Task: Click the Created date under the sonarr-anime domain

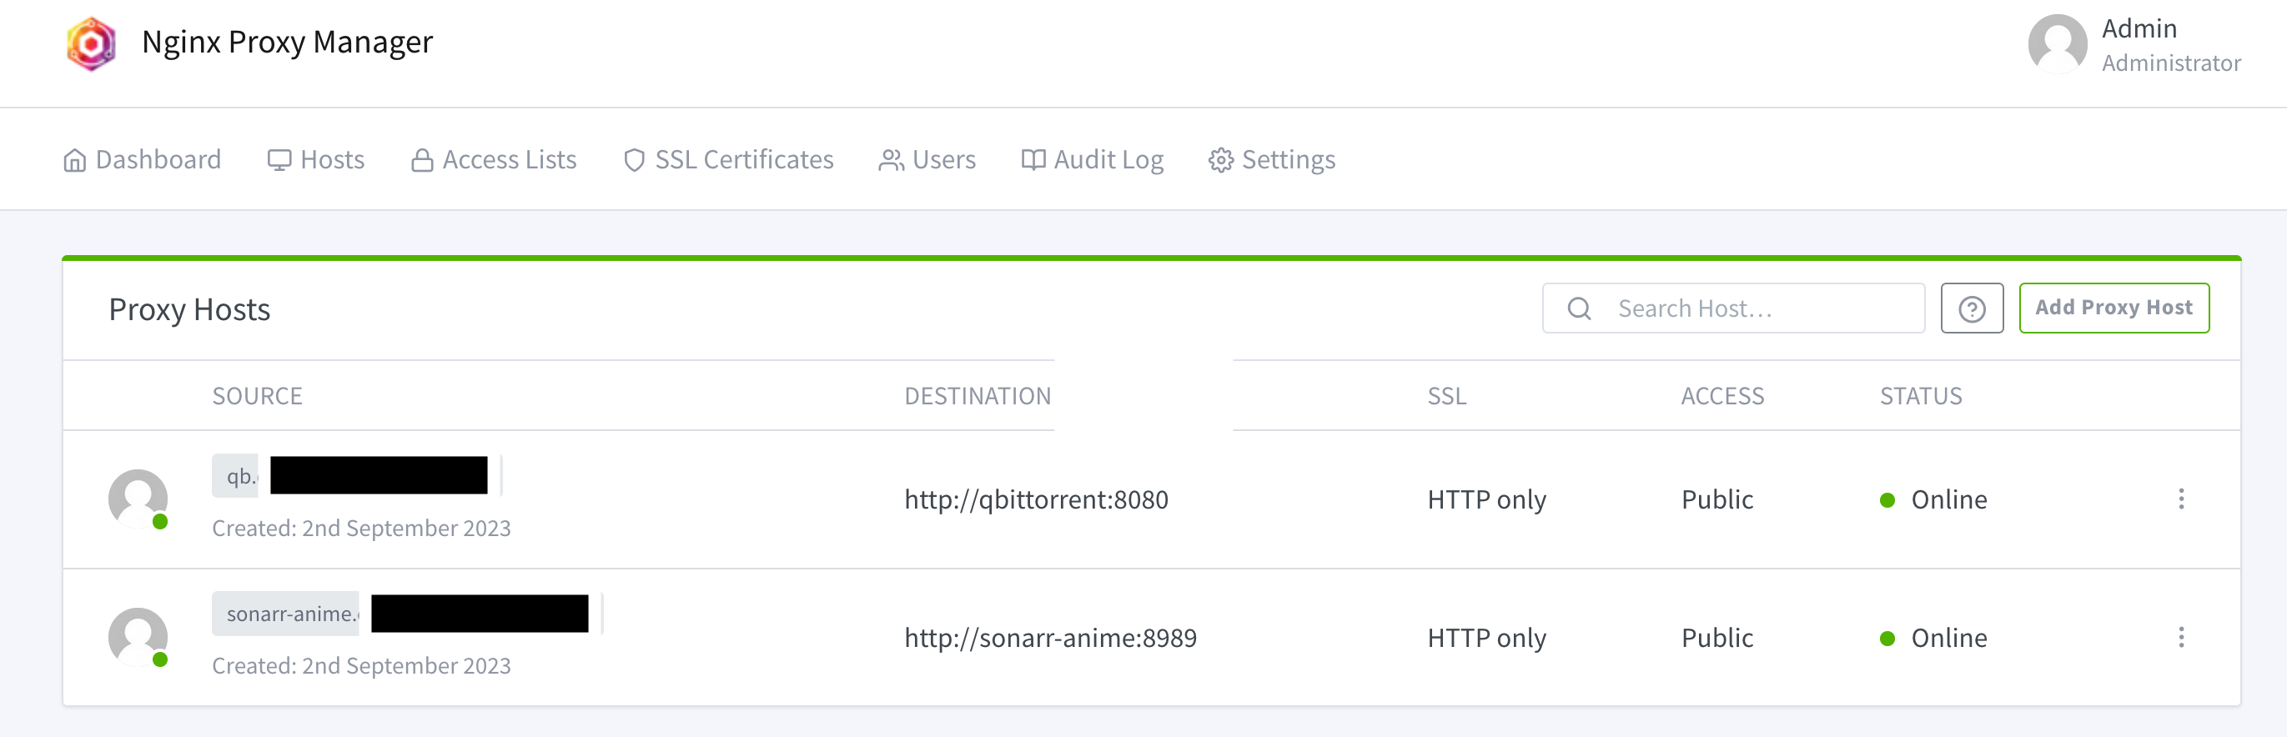Action: (361, 666)
